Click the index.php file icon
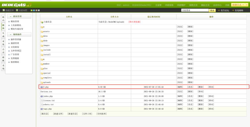This screenshot has height=127, width=250. click(42, 96)
